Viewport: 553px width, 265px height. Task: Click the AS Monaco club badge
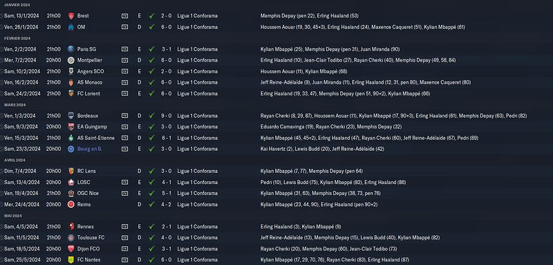click(x=71, y=82)
